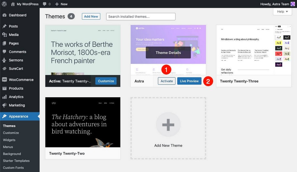Click the Search installed themes field

coord(141,17)
